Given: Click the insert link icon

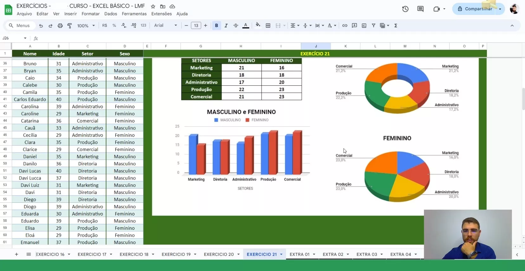Looking at the screenshot, I should click(345, 26).
